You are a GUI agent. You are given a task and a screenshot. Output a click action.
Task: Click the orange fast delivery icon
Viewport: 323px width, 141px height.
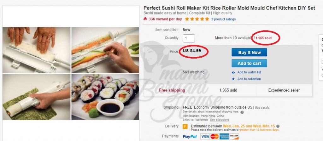pyautogui.click(x=185, y=126)
